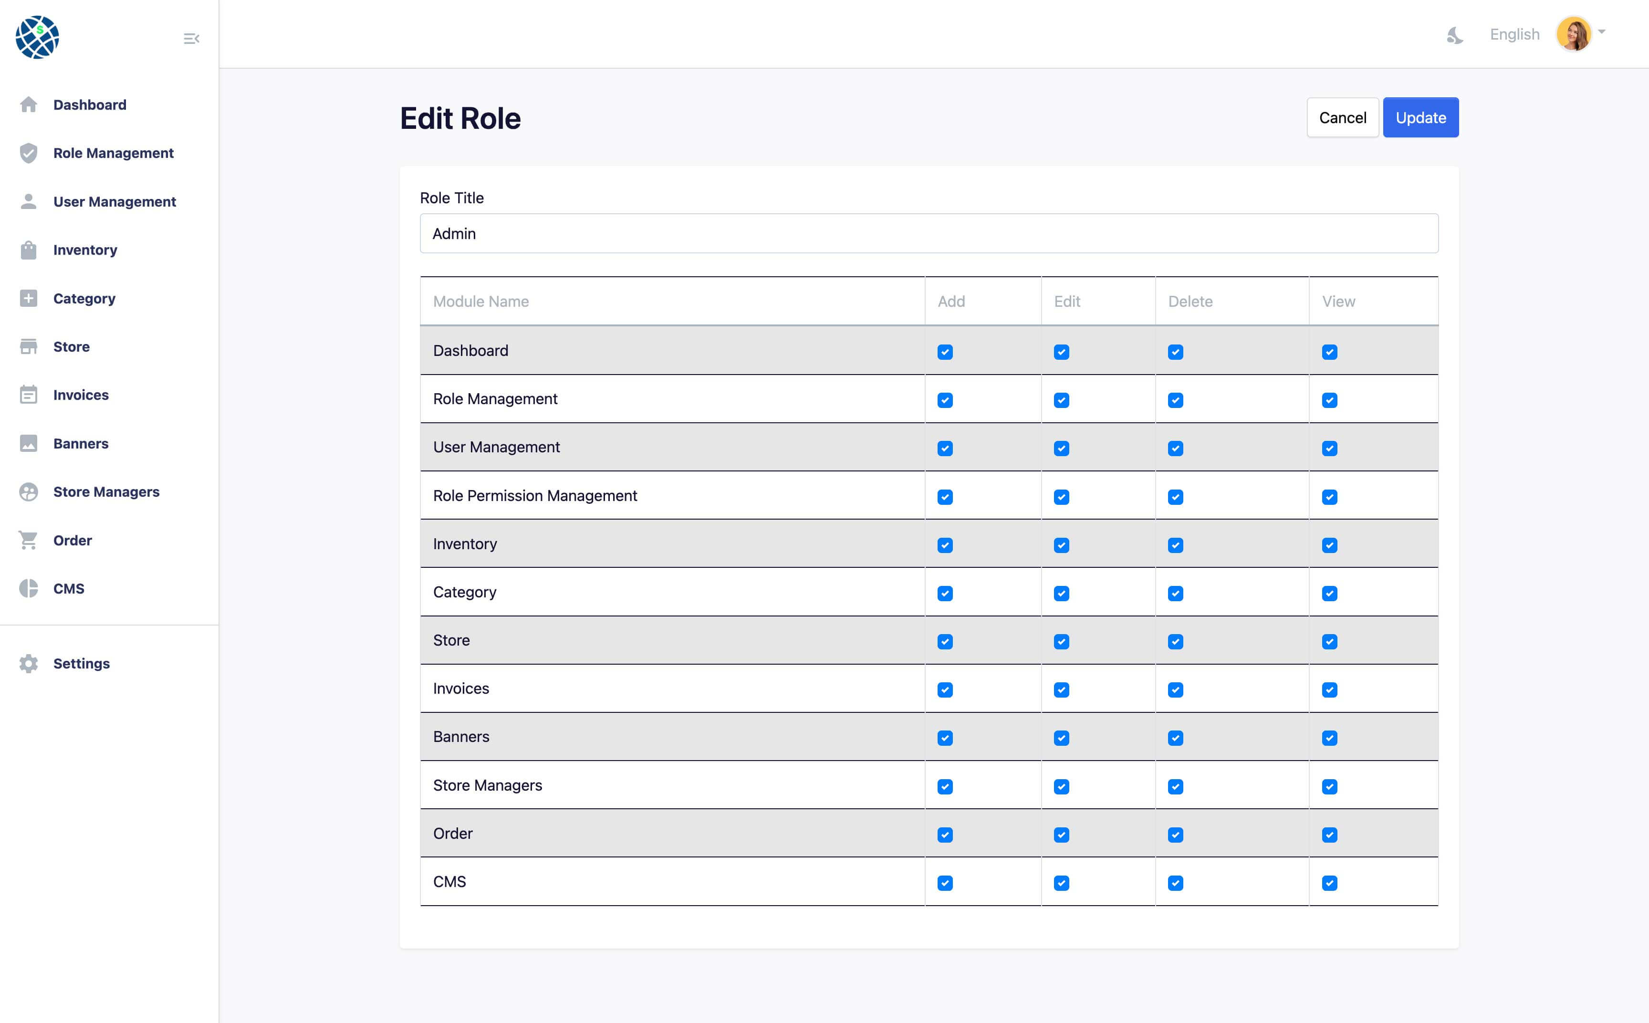Screen dimensions: 1649x1023
Task: Click the Store shopfront icon in sidebar
Action: (29, 347)
